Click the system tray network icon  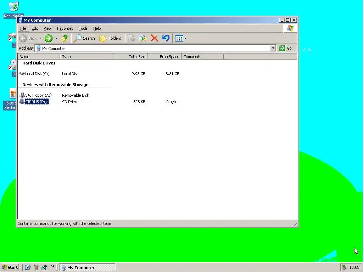pyautogui.click(x=344, y=267)
